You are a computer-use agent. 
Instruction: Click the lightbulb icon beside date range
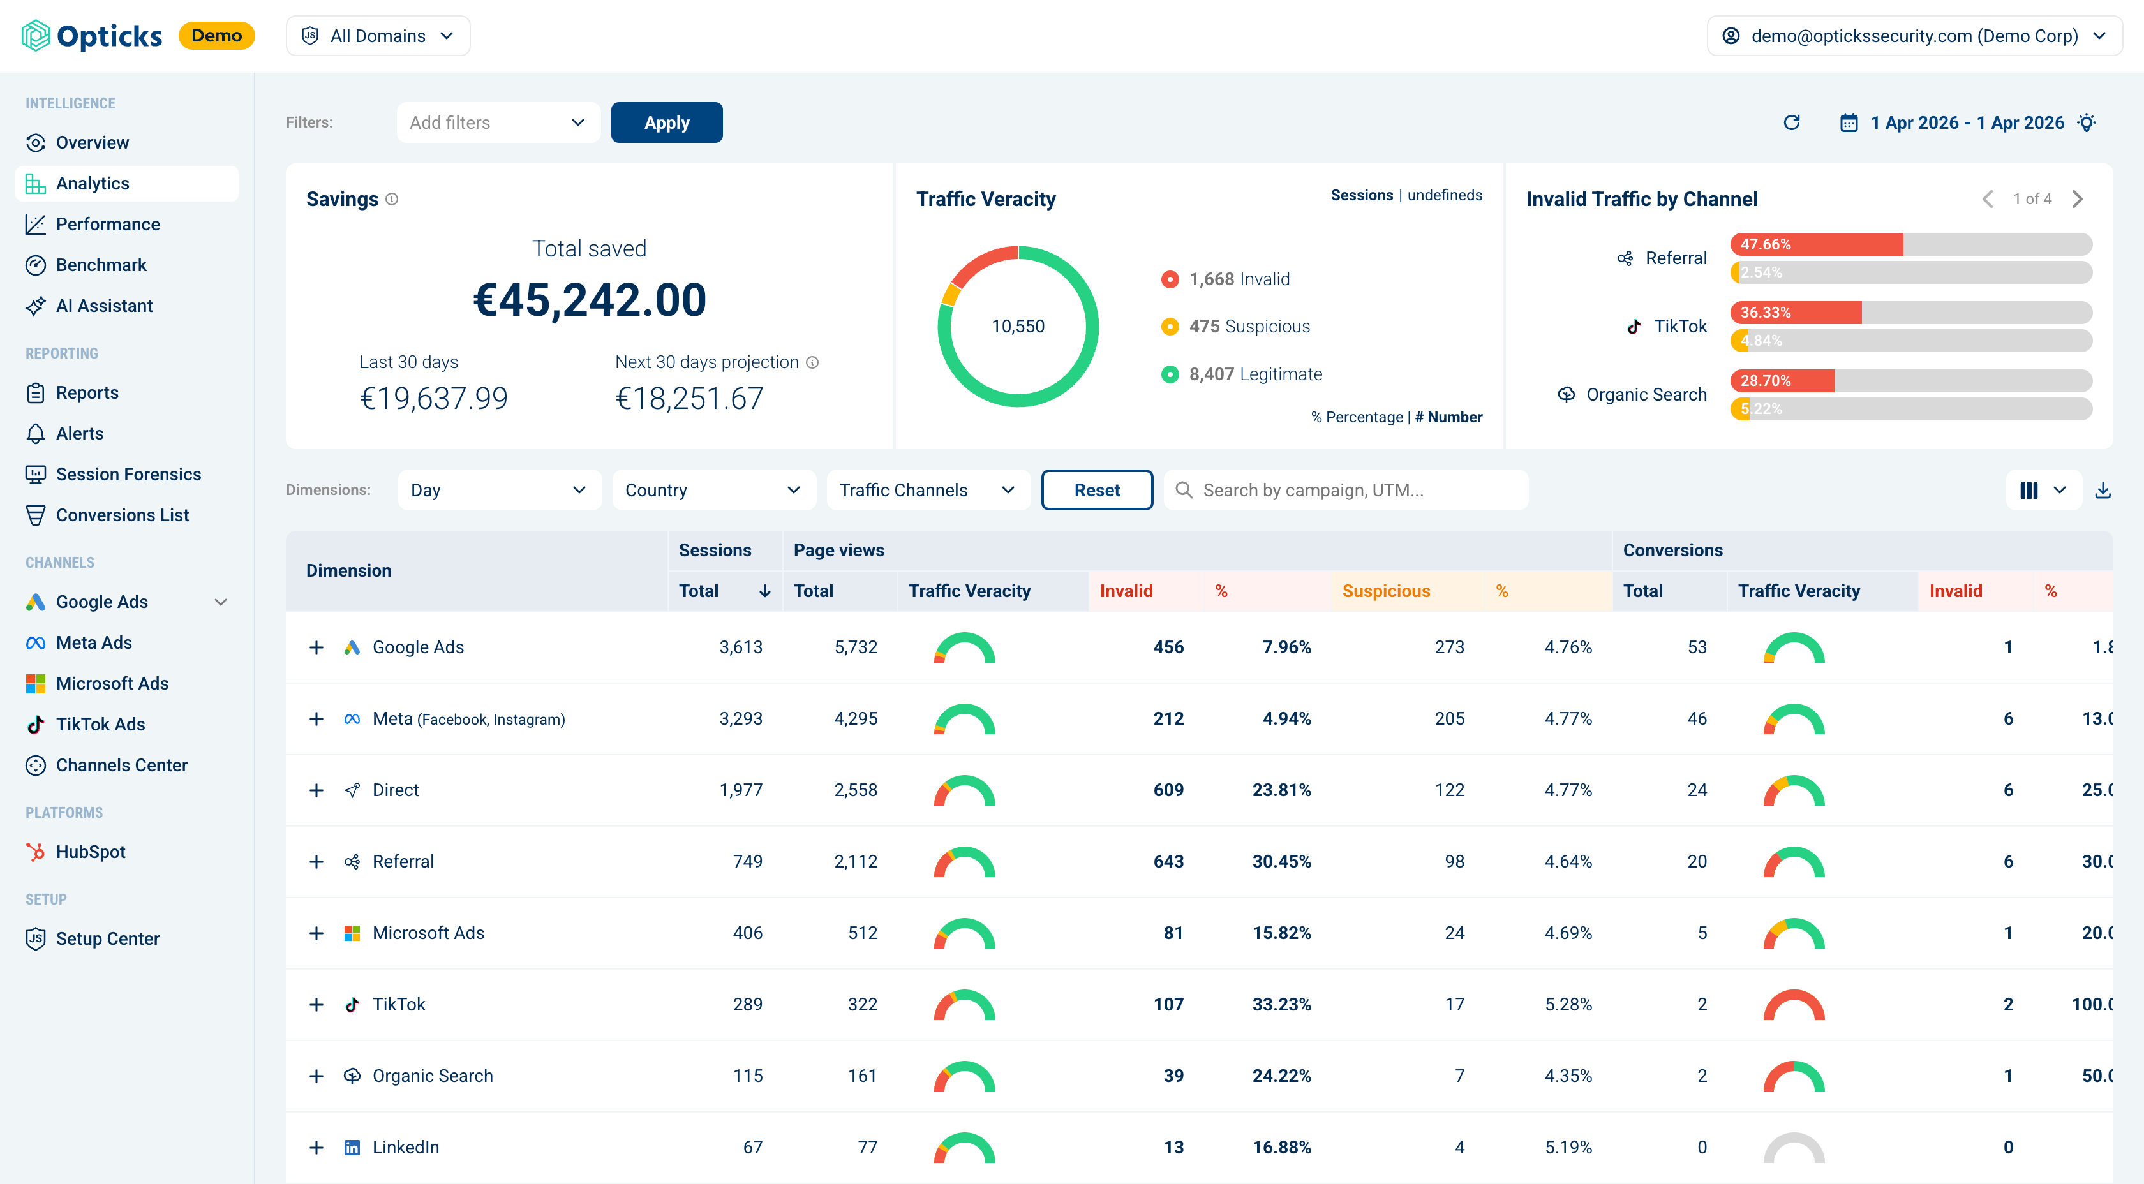coord(2086,122)
